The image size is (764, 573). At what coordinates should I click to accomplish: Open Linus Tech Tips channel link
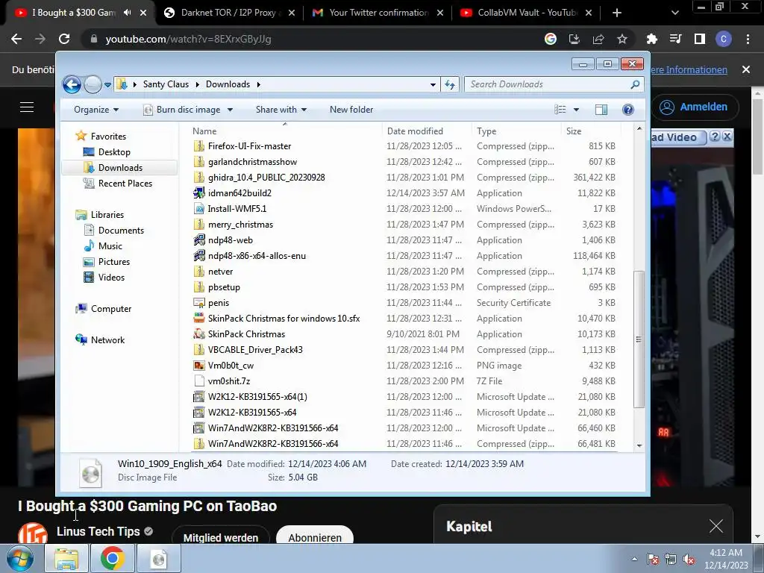[98, 531]
